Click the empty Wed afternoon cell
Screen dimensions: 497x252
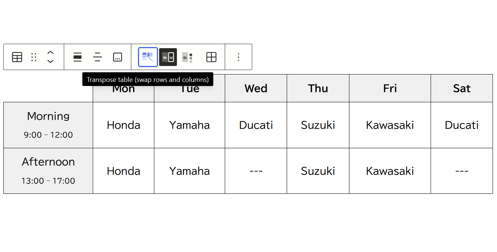click(256, 171)
